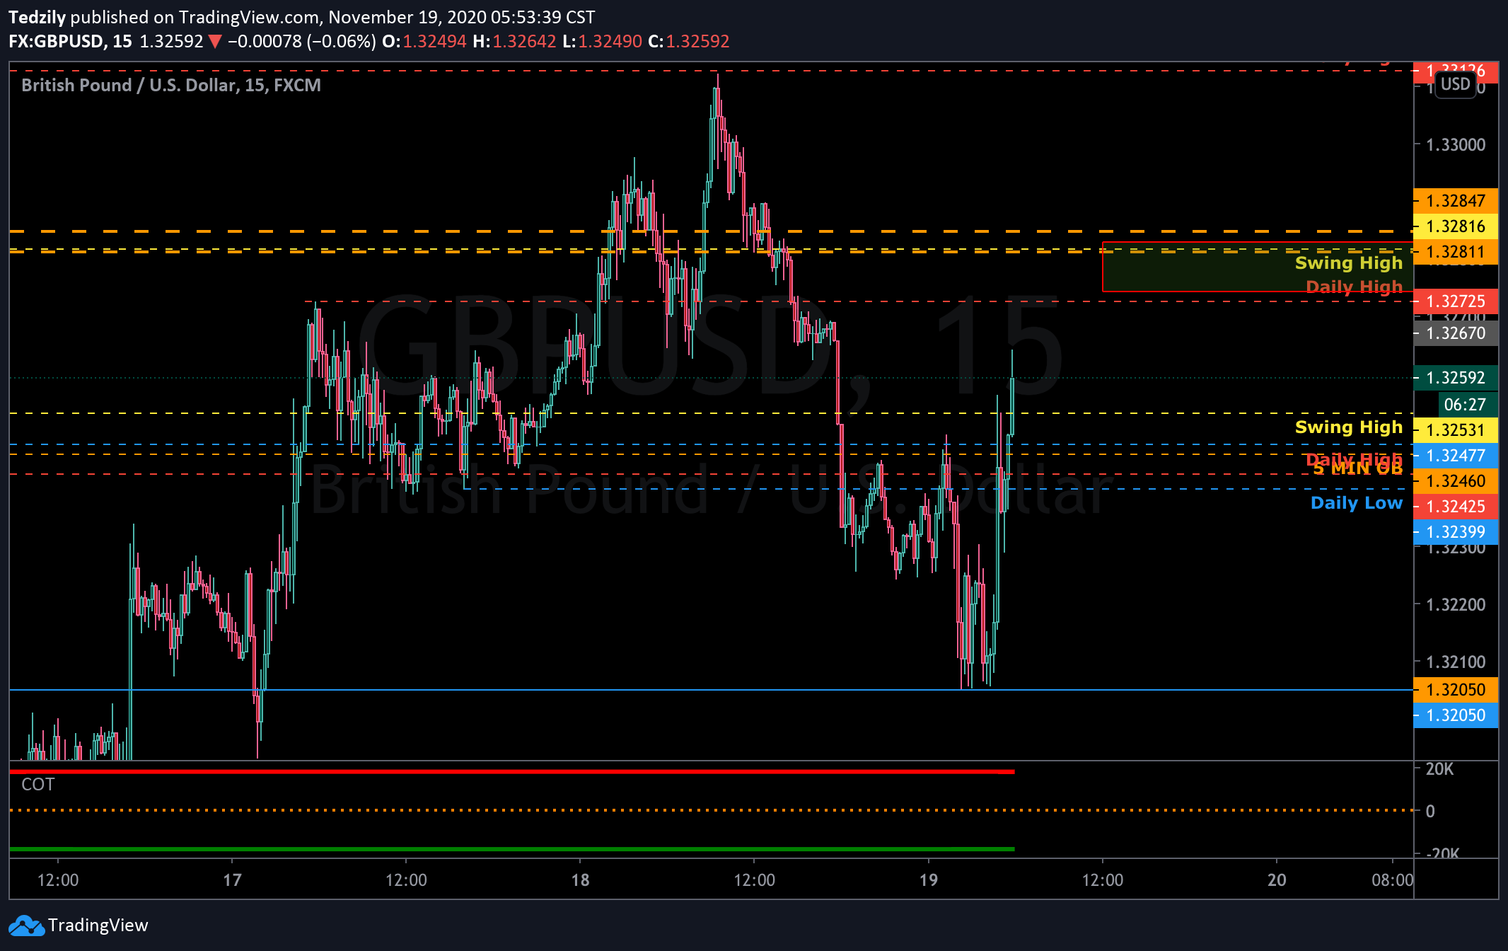Select the 1.32399 blue price label
Viewport: 1508px width, 951px height.
(x=1455, y=532)
